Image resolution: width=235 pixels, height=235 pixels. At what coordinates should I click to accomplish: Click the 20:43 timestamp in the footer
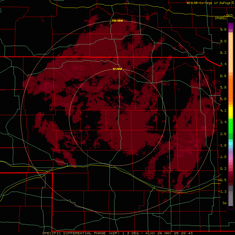tap(187, 233)
